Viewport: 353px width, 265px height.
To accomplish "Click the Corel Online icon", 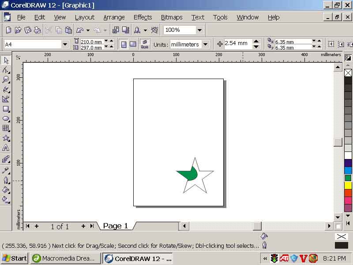I will click(x=155, y=30).
